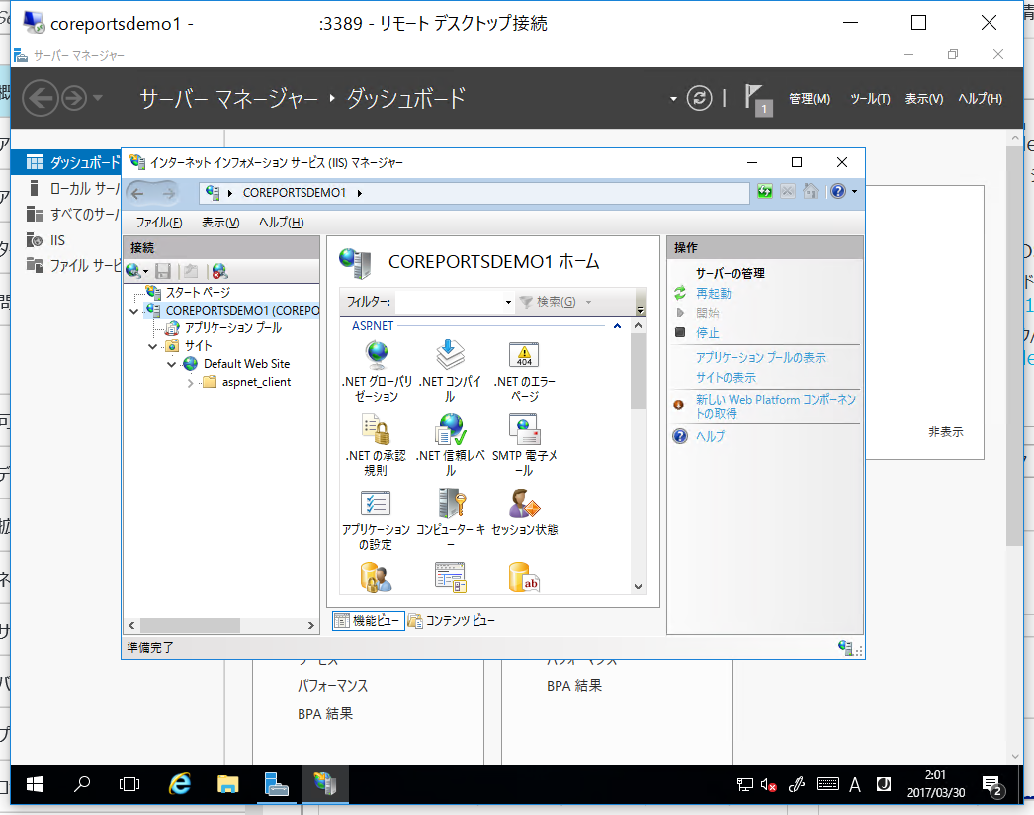
Task: Collapse the COREPORTSDEMO1 server tree node
Action: click(x=134, y=311)
